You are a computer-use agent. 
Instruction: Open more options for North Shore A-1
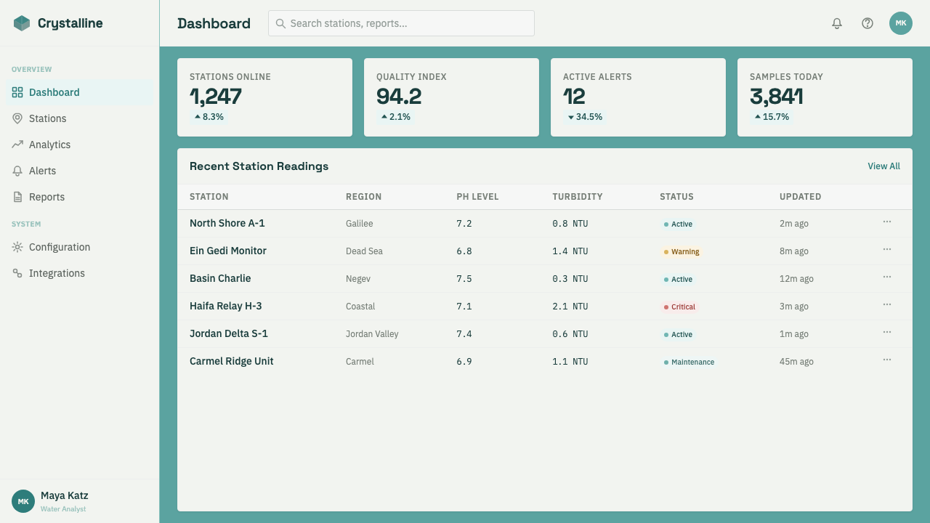[887, 222]
